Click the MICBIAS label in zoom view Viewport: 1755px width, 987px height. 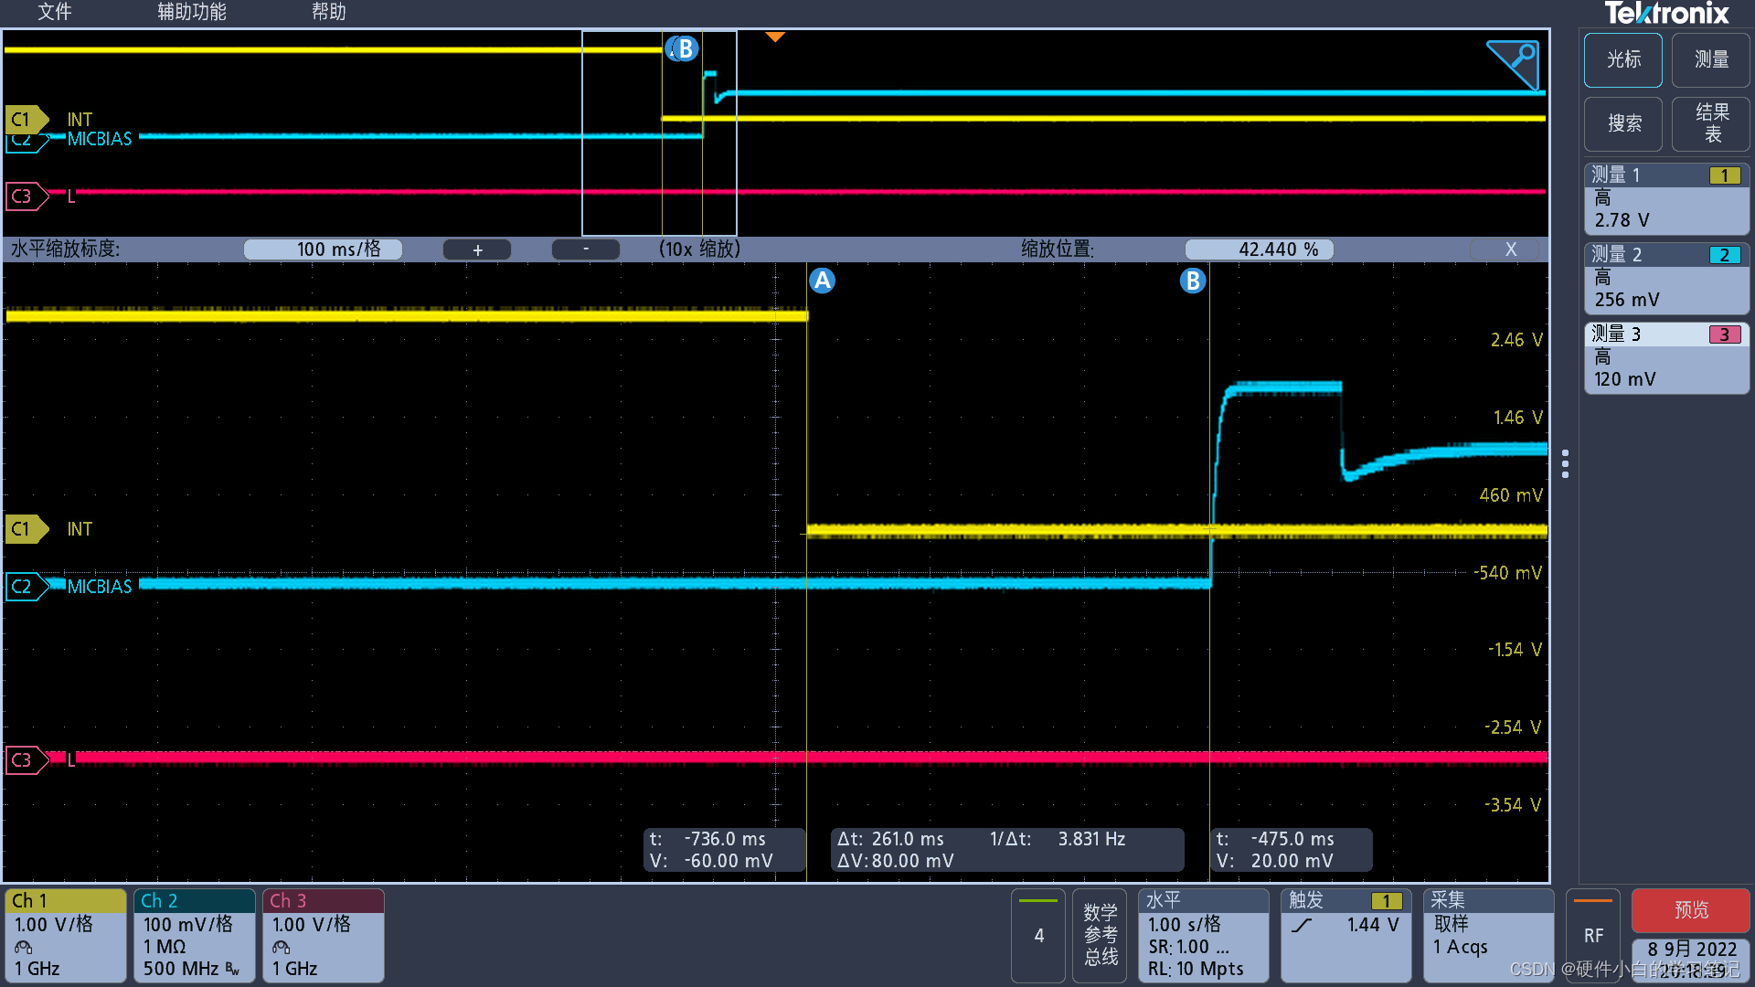100,587
